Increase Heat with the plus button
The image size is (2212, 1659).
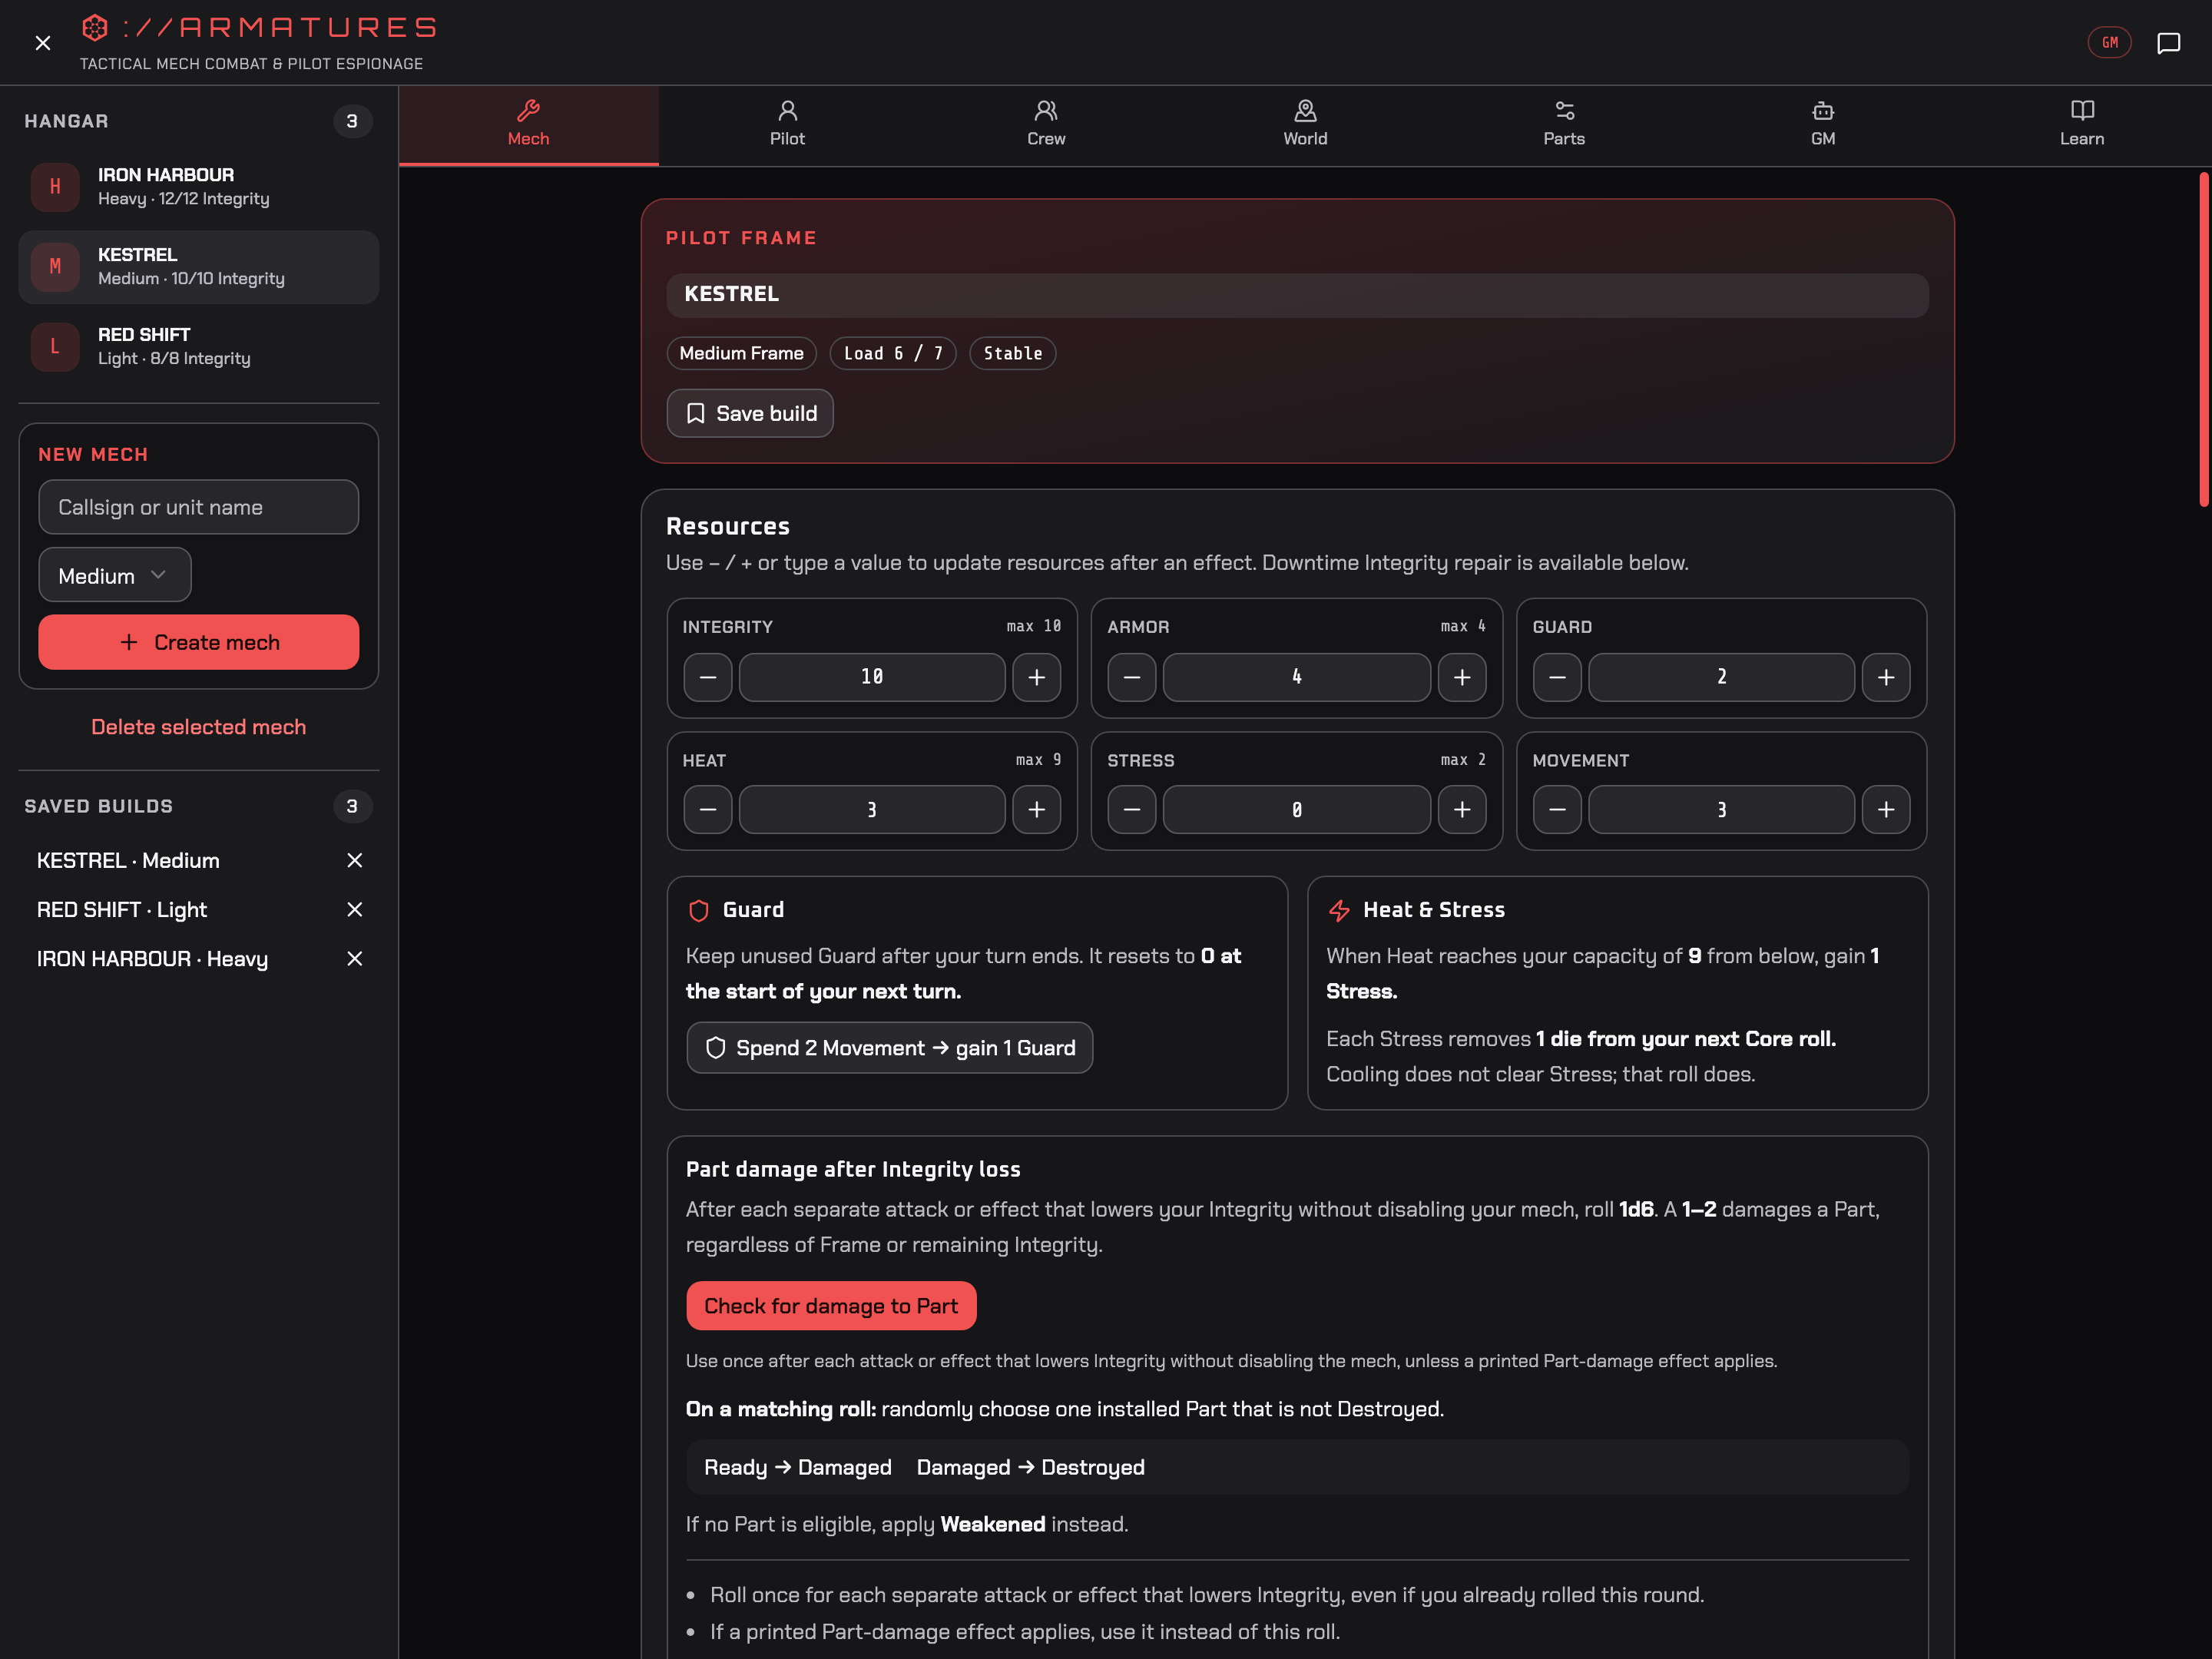tap(1037, 809)
